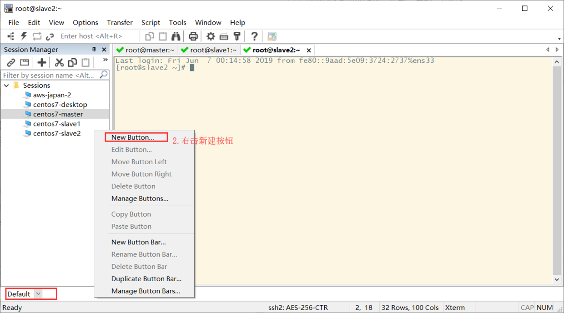Viewport: 564px width, 313px height.
Task: Click the Connect link icon in Session Manager
Action: [x=11, y=62]
